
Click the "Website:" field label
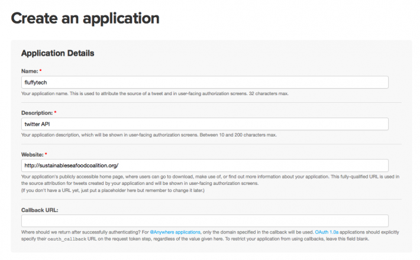click(32, 154)
